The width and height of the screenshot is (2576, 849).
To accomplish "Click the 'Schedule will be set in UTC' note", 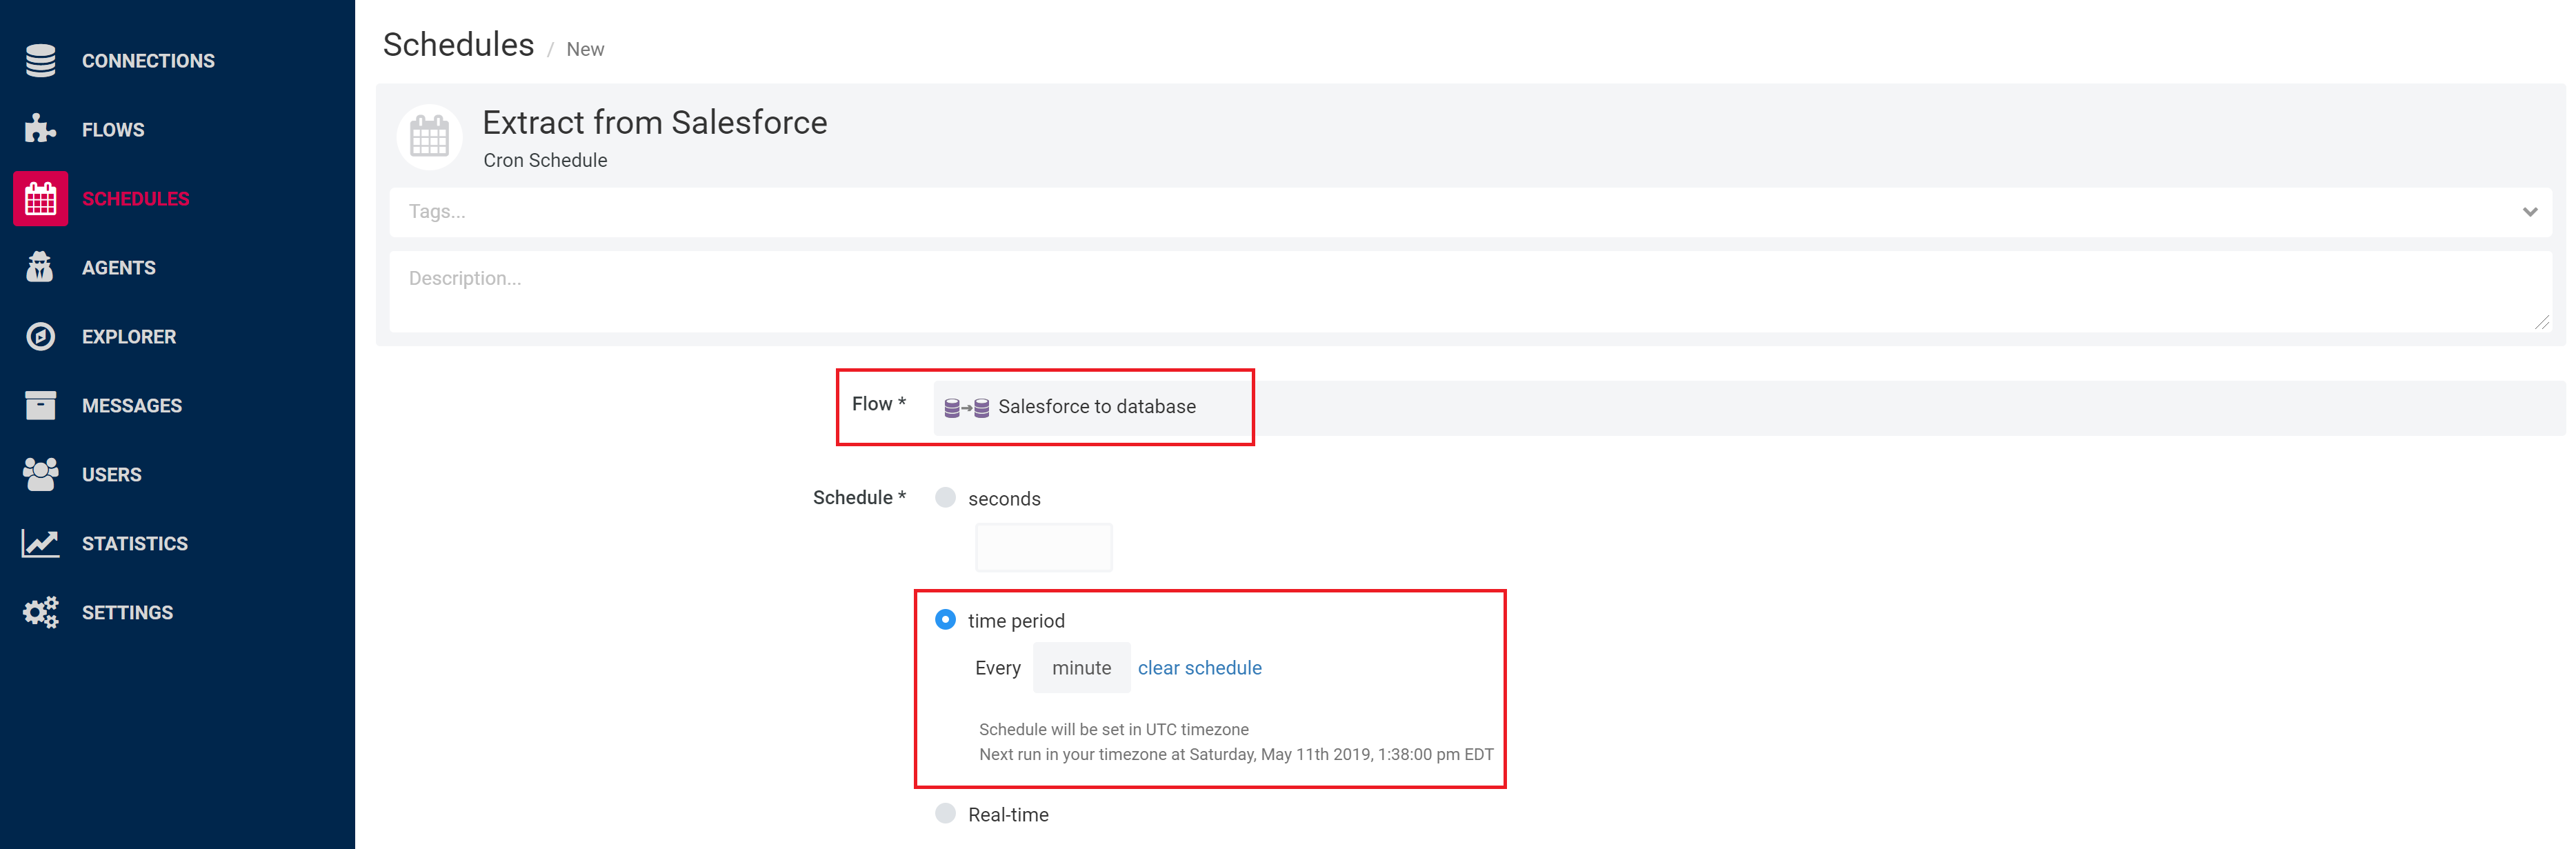I will [x=1114, y=729].
